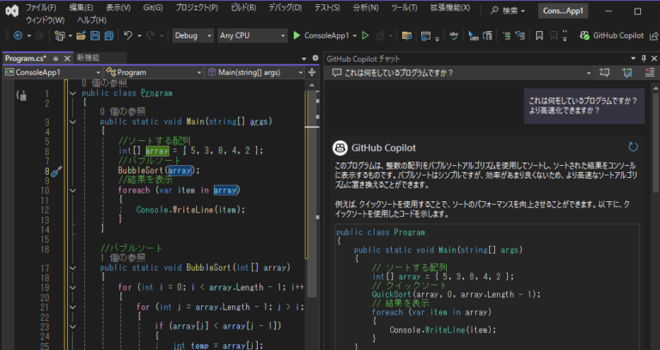This screenshot has width=660, height=350.
Task: Click the Undo arrow icon
Action: 128,36
